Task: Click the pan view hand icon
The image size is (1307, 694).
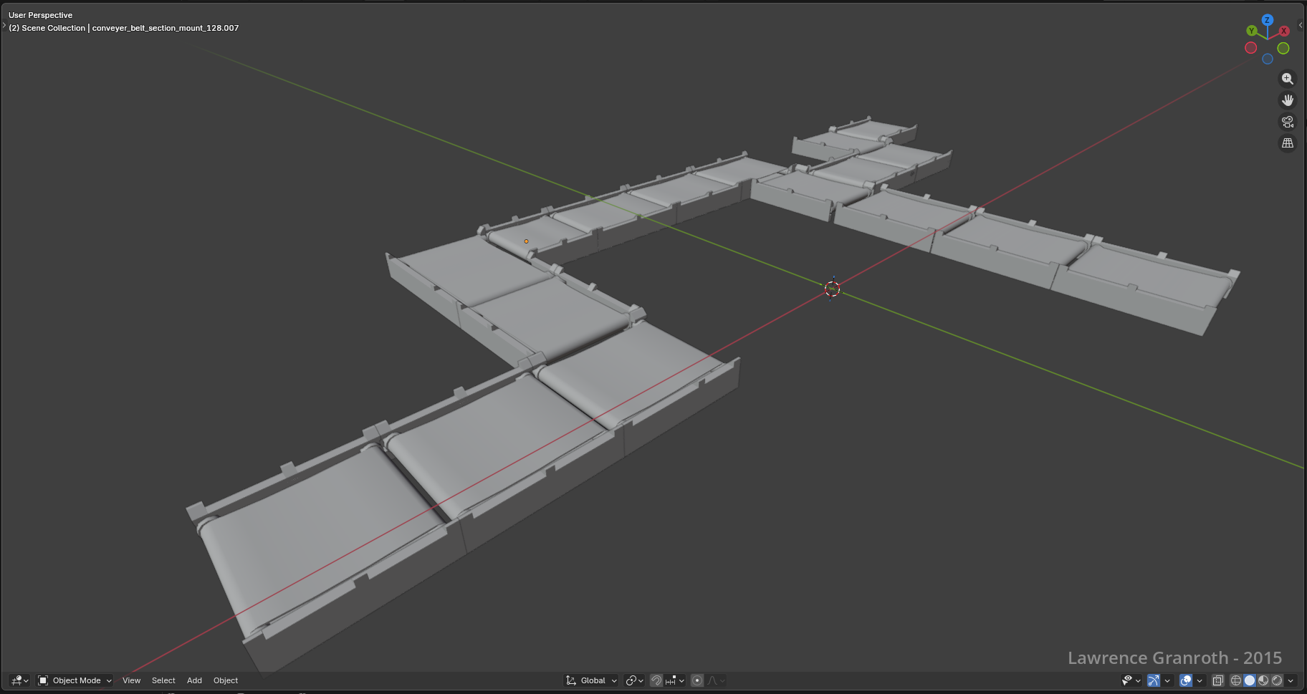Action: [x=1287, y=100]
